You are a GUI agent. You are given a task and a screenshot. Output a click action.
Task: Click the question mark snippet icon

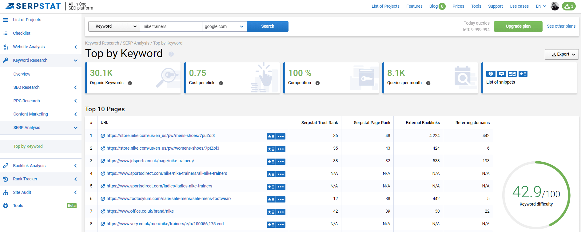point(491,74)
